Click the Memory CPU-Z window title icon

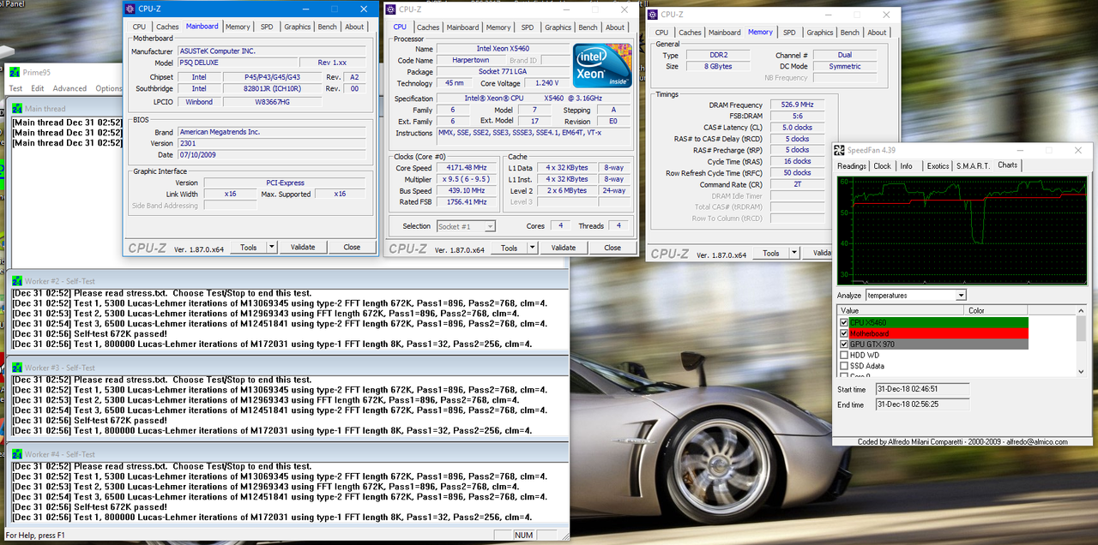(x=653, y=15)
